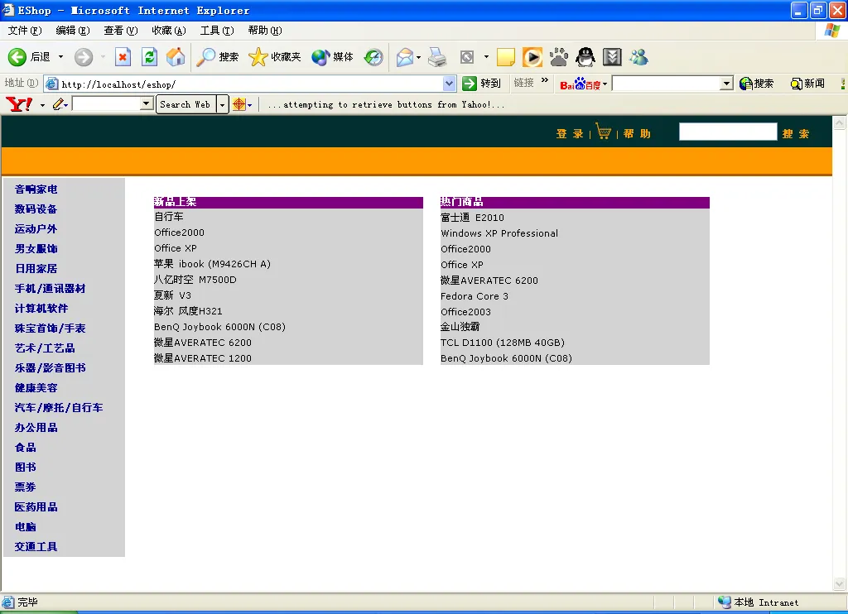Viewport: 848px width, 614px height.
Task: Click the site search input box
Action: pyautogui.click(x=728, y=132)
